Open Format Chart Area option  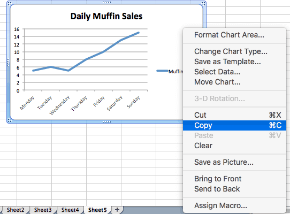pyautogui.click(x=234, y=35)
